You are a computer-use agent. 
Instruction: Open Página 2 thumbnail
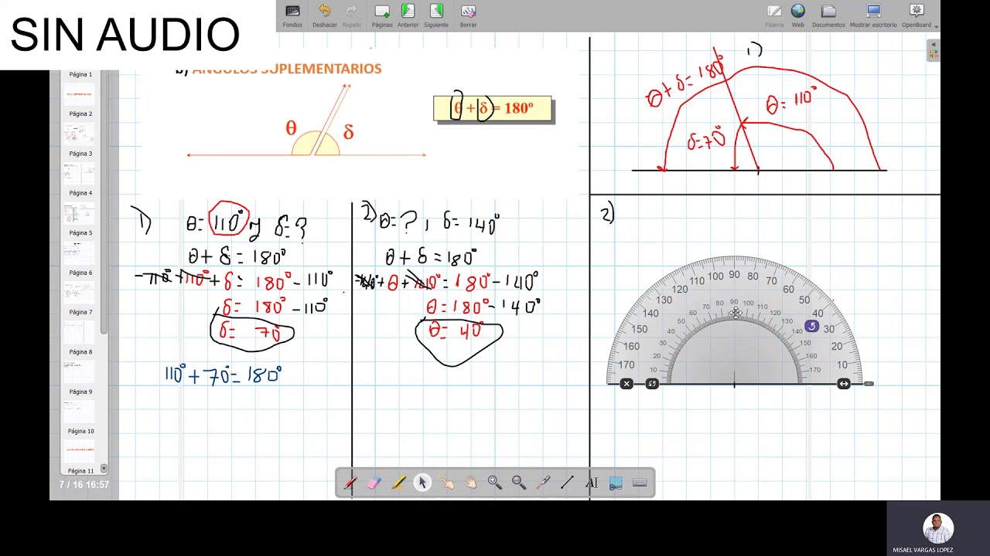tap(80, 134)
